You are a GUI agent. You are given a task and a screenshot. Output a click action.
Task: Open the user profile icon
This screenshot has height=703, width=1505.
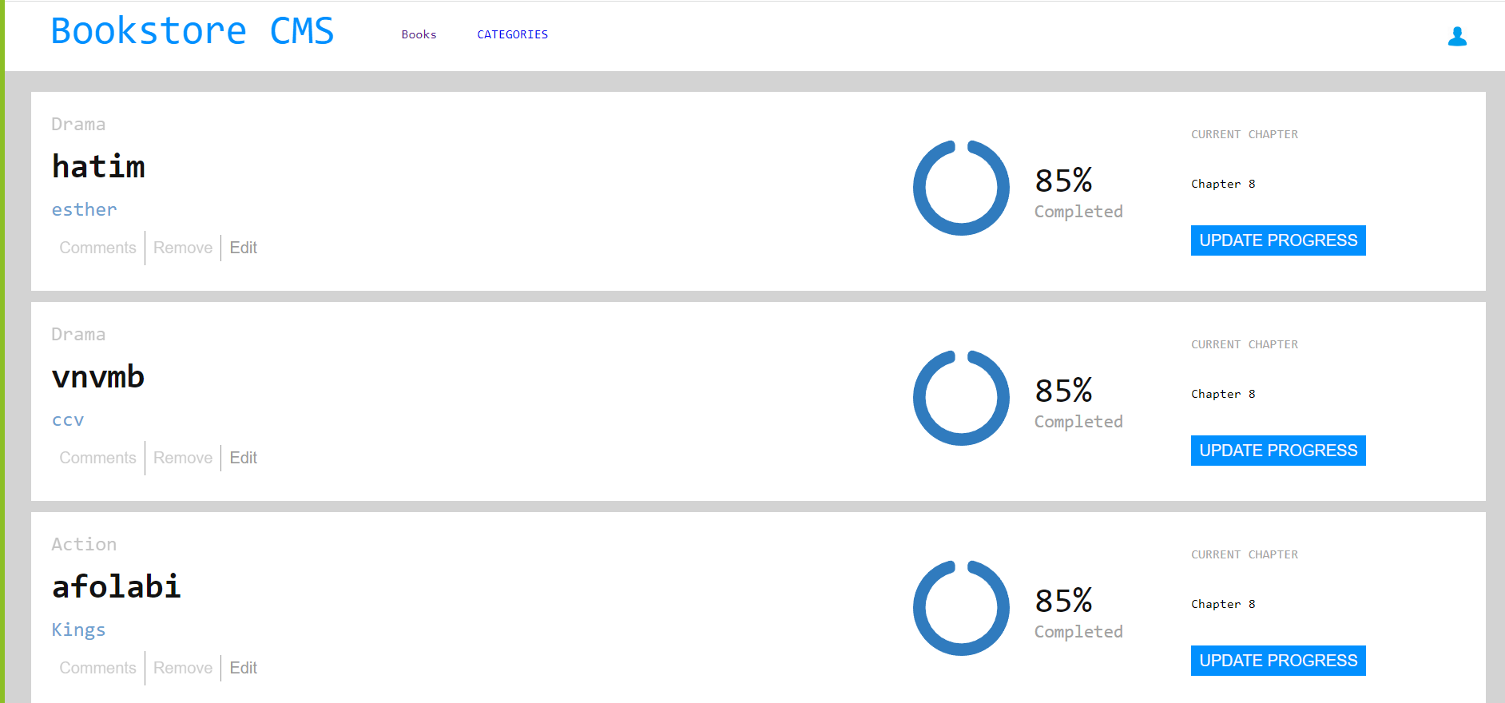(1457, 36)
